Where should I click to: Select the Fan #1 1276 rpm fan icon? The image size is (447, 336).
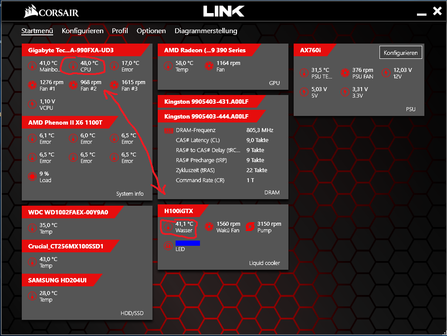click(x=32, y=85)
